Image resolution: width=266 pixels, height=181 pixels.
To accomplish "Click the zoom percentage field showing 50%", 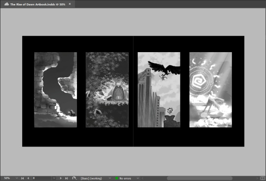I will (7, 178).
